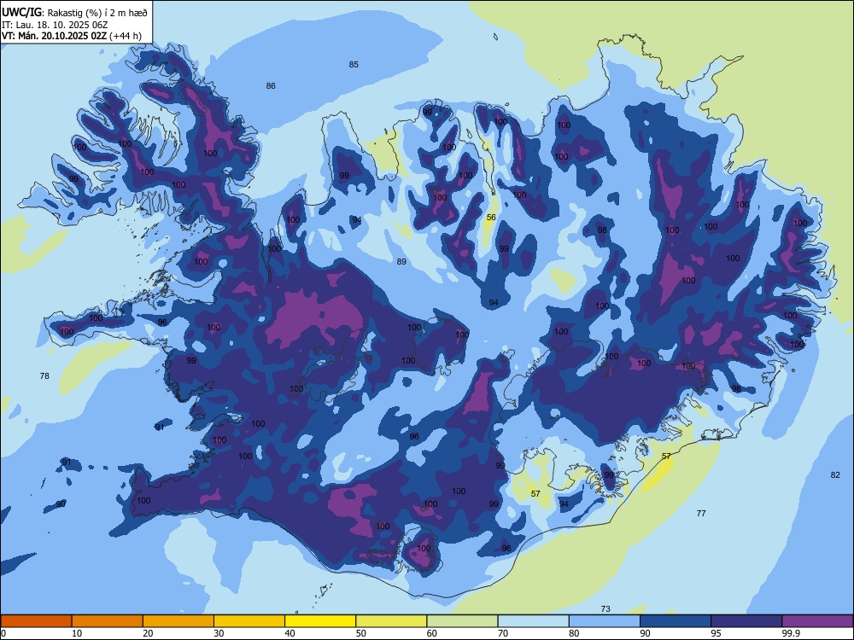Select the 20–30 amber legend swatch
This screenshot has width=854, height=640.
pyautogui.click(x=178, y=621)
